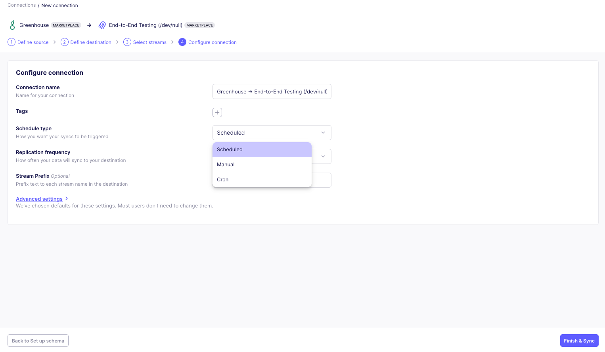Click step 4 circle for Configure connection
605x352 pixels.
pos(182,42)
